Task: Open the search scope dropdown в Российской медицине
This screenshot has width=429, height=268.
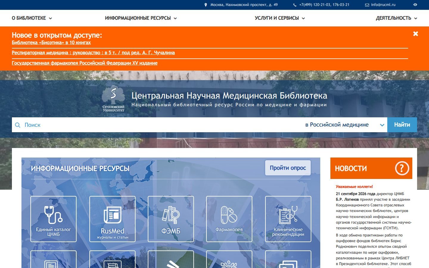Action: point(345,125)
